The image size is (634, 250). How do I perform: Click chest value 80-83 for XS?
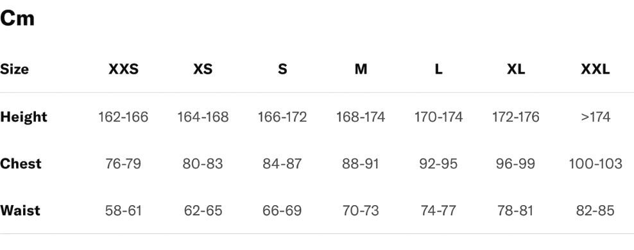[203, 164]
